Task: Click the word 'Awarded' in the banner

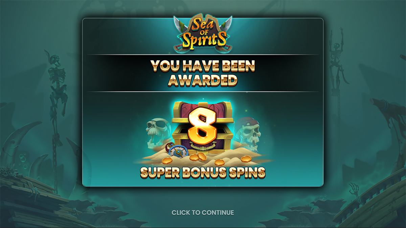Action: pyautogui.click(x=203, y=80)
